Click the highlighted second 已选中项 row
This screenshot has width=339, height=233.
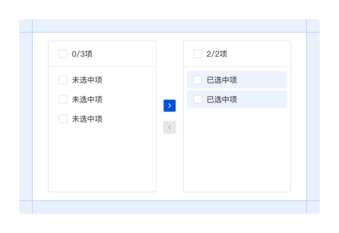(237, 99)
